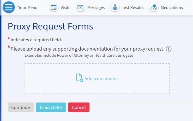Go to the Visits text link
The image size is (193, 121).
(x=65, y=8)
